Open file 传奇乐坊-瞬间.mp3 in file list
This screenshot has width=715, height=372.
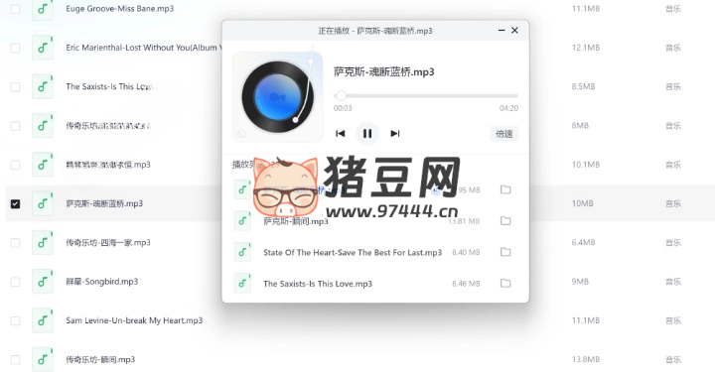pyautogui.click(x=100, y=360)
